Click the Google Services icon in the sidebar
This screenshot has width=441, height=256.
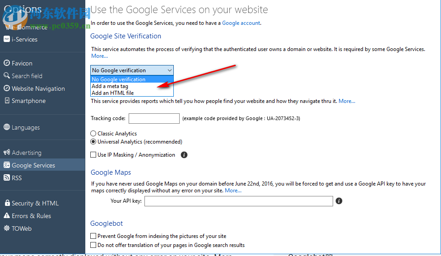pos(6,165)
